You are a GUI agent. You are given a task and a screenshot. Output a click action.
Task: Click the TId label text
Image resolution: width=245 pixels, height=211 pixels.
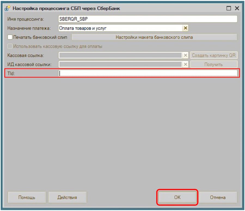11,73
